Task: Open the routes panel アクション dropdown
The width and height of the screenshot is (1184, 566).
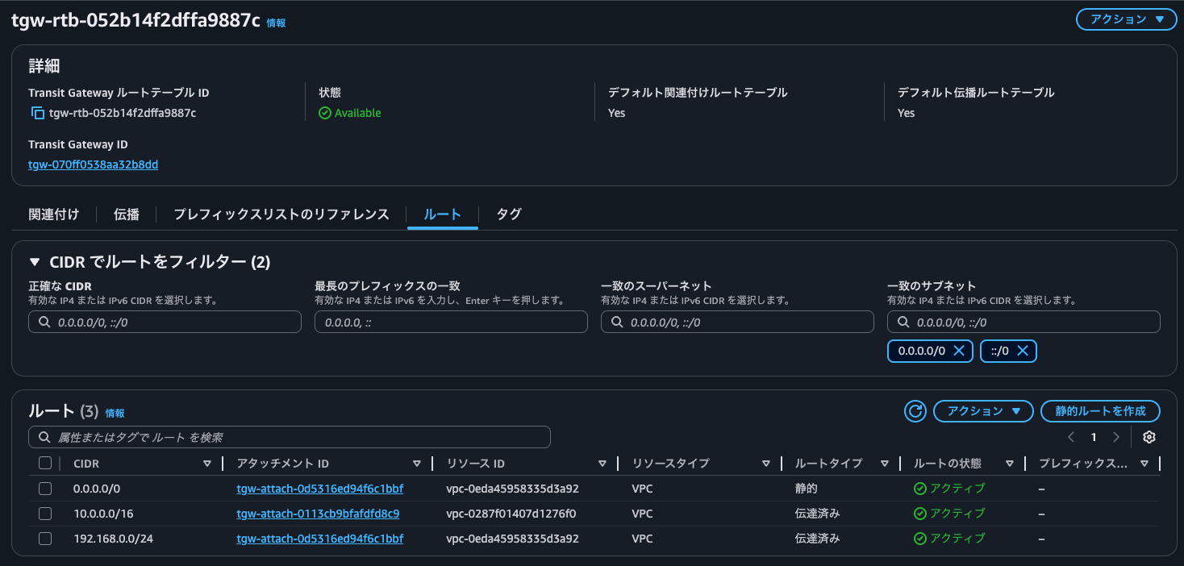Action: 983,411
